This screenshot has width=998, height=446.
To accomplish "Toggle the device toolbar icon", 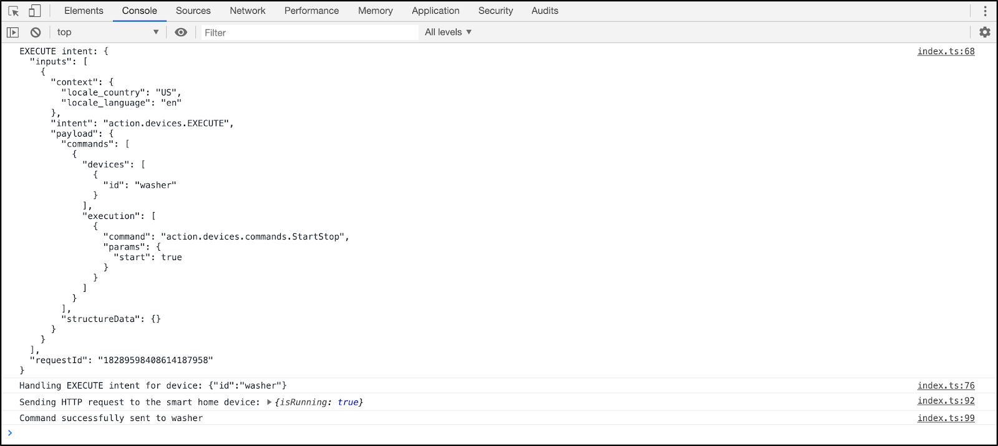I will [35, 11].
